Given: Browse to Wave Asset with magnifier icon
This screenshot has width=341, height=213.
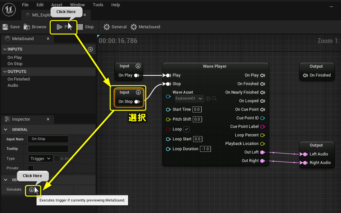Looking at the screenshot, I should [x=214, y=99].
